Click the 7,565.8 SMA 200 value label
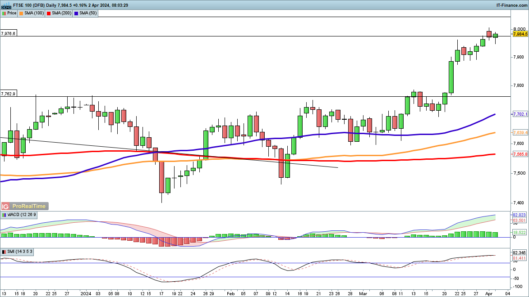The height and width of the screenshot is (297, 529). [520, 154]
